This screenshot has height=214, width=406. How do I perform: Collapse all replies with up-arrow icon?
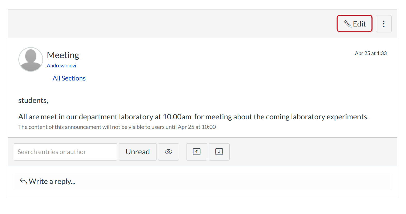pos(197,152)
